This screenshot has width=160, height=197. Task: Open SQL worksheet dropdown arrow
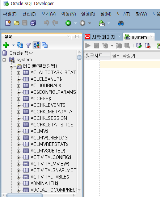pos(109,23)
